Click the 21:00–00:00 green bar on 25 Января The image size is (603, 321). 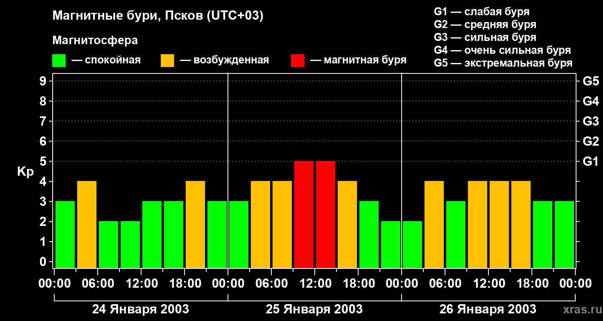[x=391, y=244]
